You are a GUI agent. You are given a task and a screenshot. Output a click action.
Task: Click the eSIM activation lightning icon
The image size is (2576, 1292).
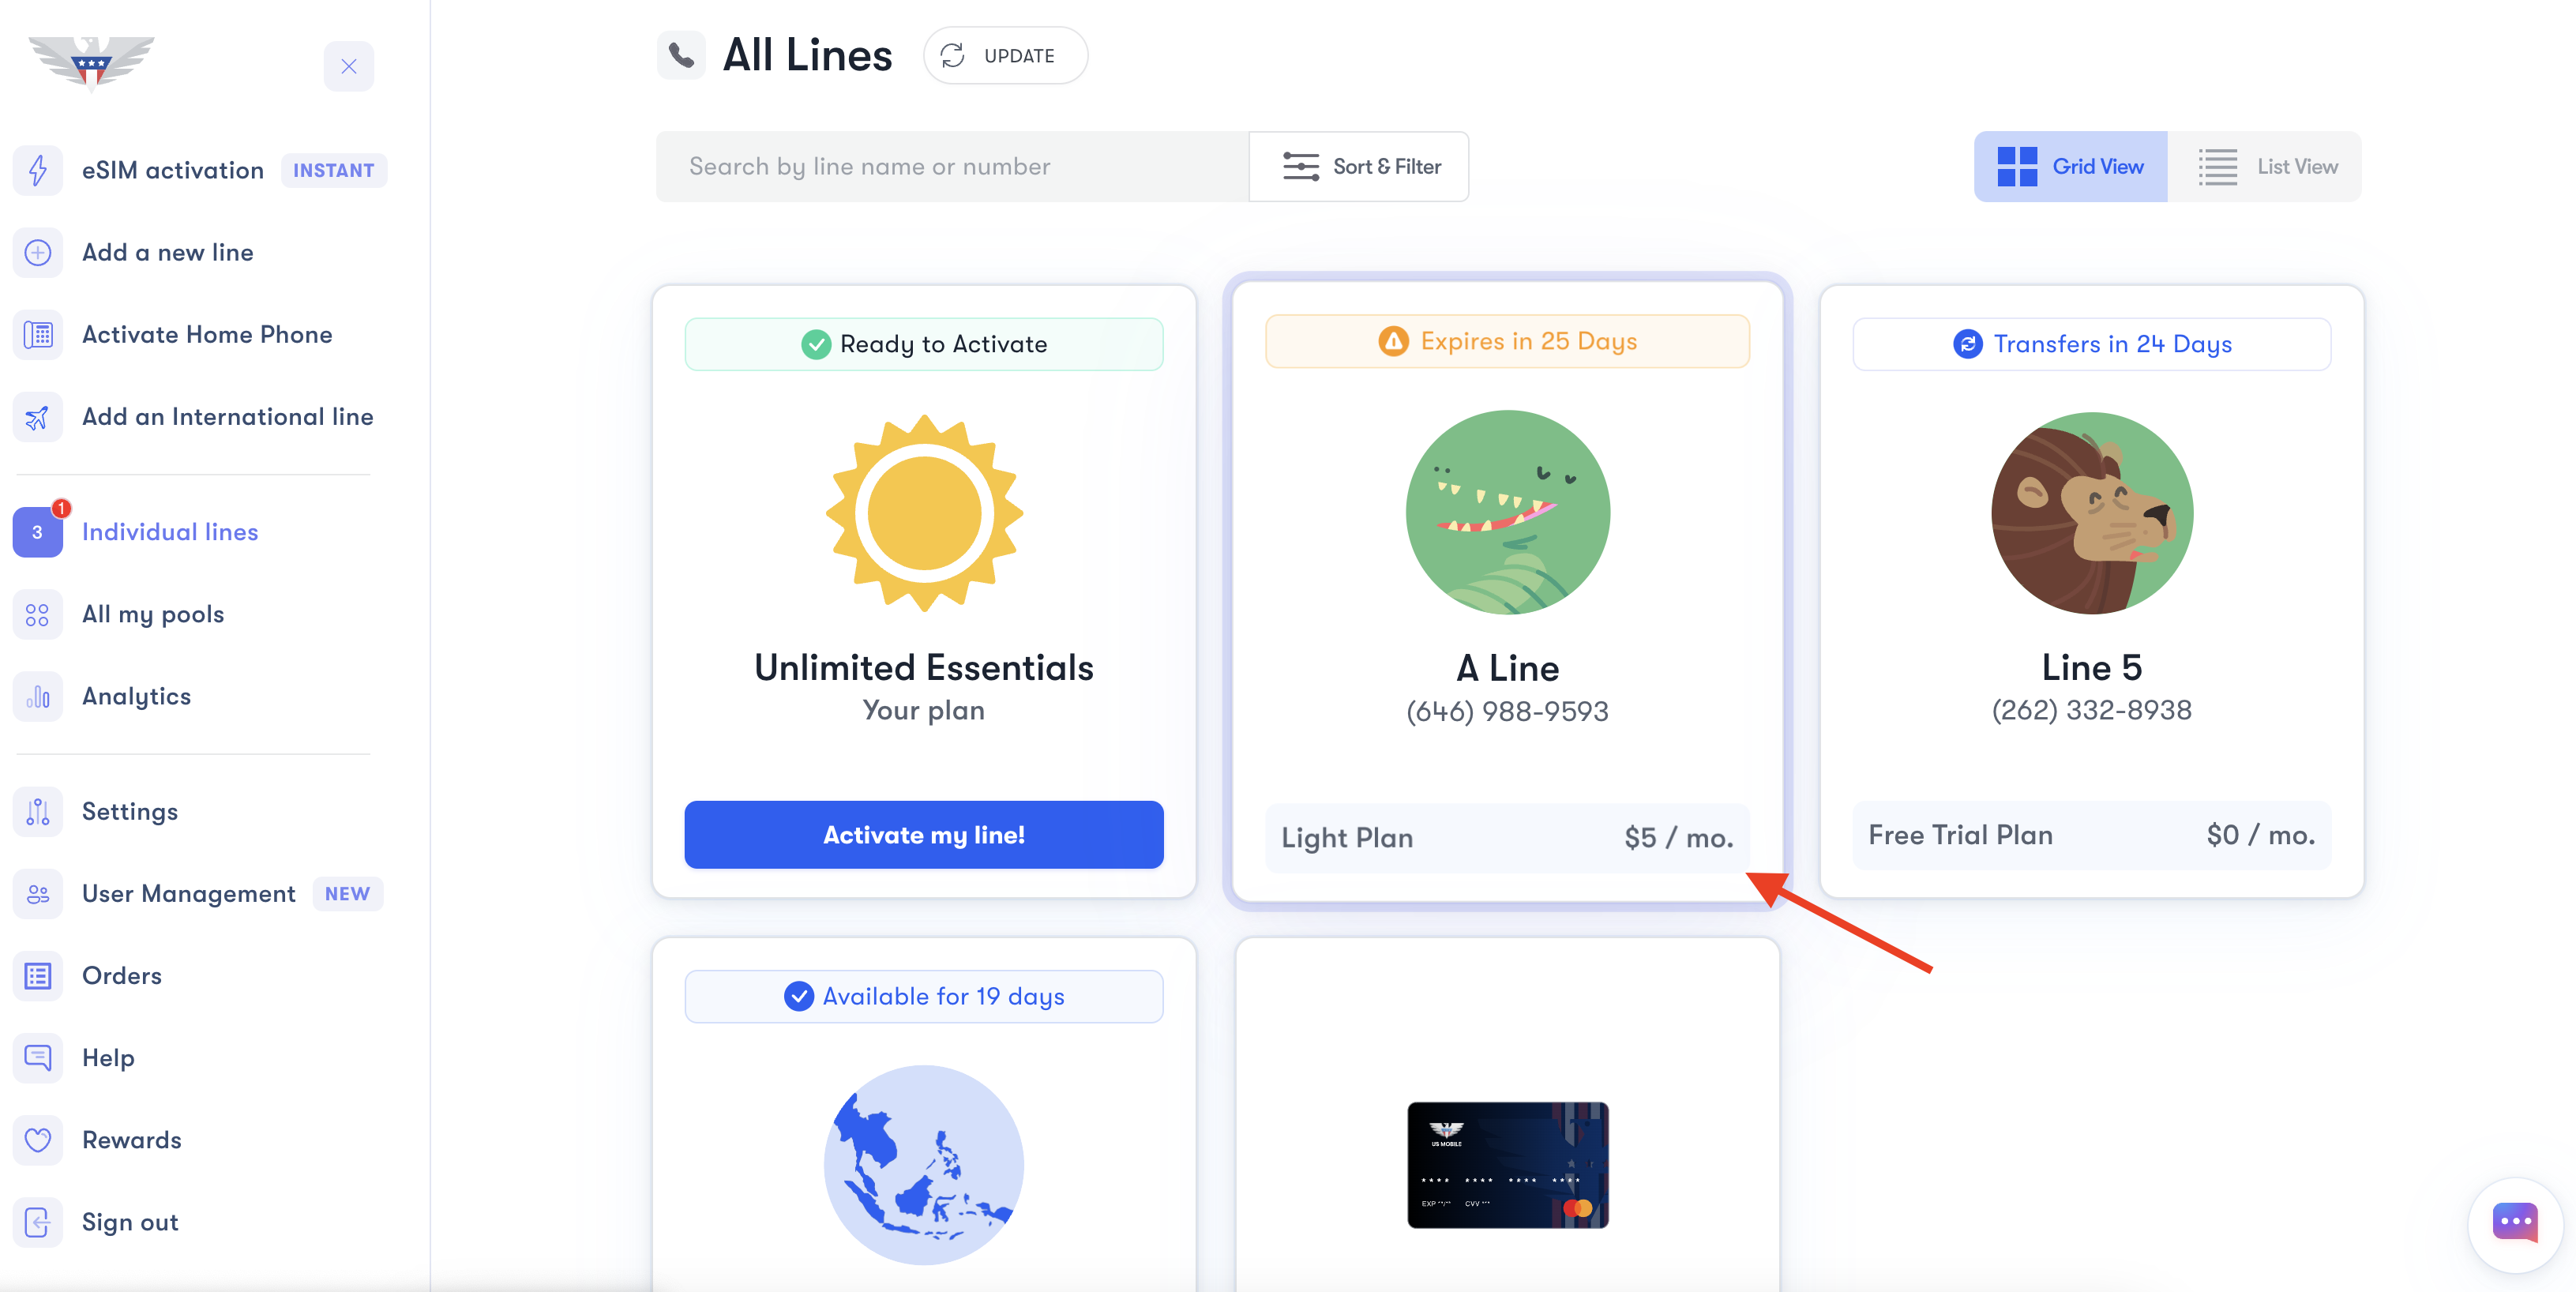pyautogui.click(x=38, y=170)
